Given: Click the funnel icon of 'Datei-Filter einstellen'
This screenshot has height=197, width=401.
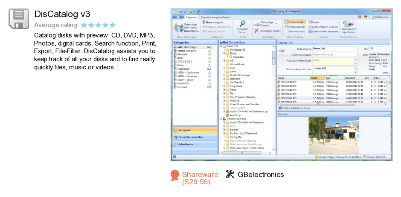Looking at the screenshot, I should pos(175,137).
